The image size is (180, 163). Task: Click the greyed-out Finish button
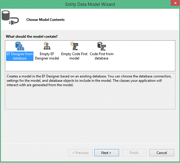(134, 153)
